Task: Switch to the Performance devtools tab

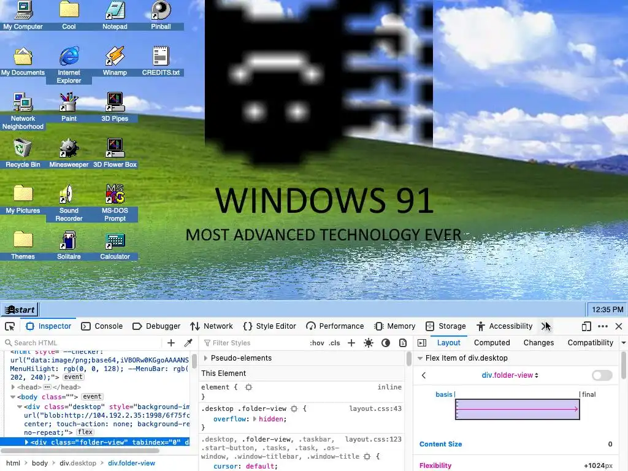Action: (335, 326)
